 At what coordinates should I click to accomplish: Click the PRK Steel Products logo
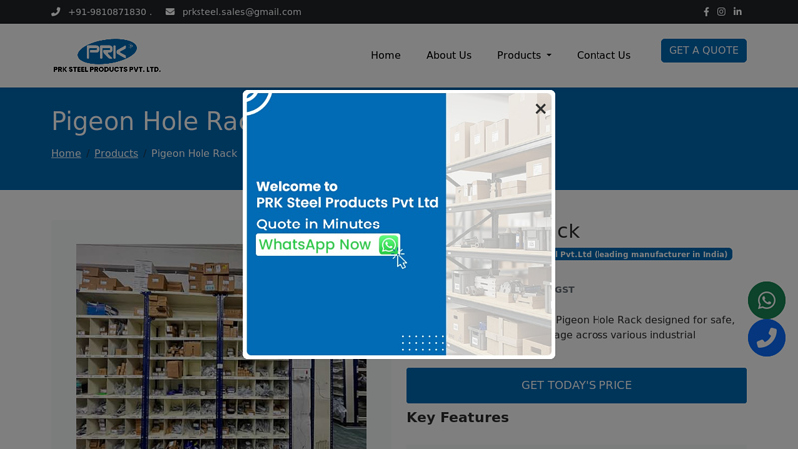point(107,56)
